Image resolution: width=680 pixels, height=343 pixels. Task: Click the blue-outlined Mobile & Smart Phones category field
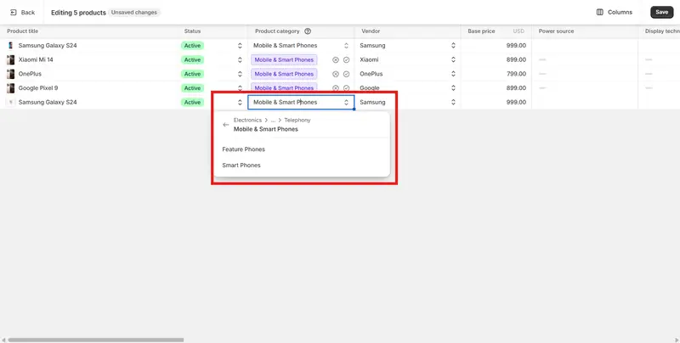[x=301, y=102]
